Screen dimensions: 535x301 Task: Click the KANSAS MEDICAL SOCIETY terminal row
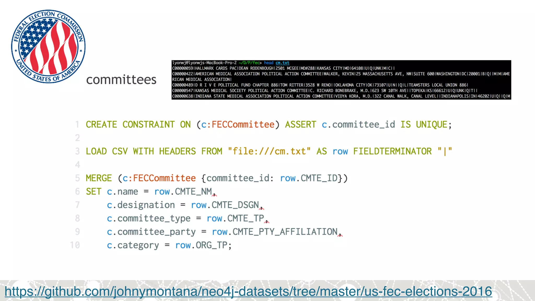click(x=325, y=91)
